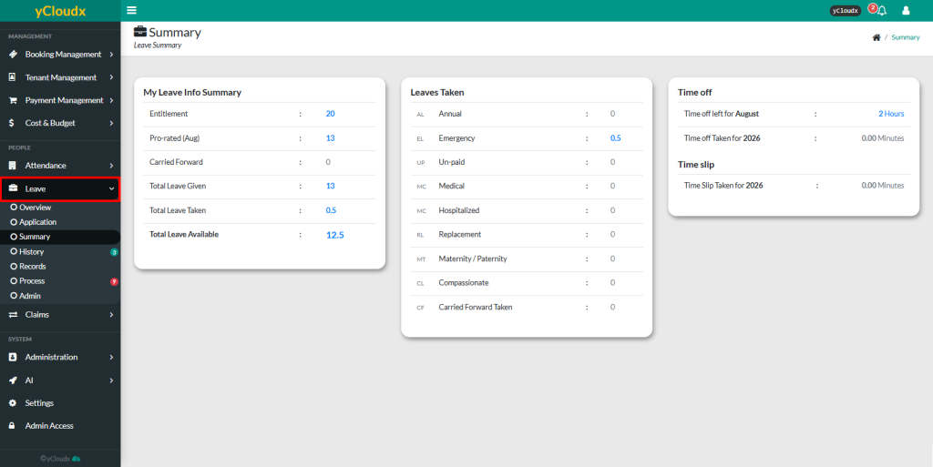Click the Payment Management cart icon

(x=13, y=100)
